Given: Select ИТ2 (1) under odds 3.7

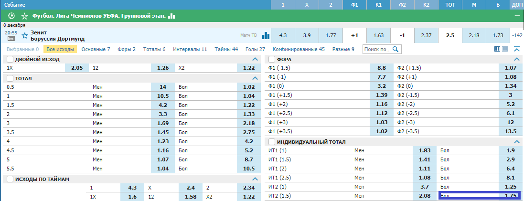Looking at the screenshot, I should point(425,186).
